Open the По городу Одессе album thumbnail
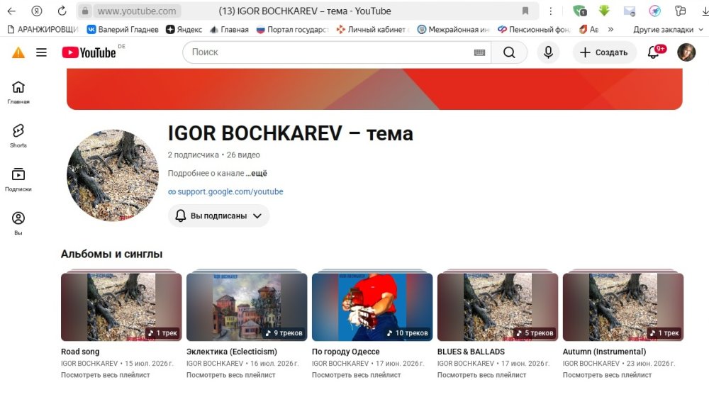 372,306
